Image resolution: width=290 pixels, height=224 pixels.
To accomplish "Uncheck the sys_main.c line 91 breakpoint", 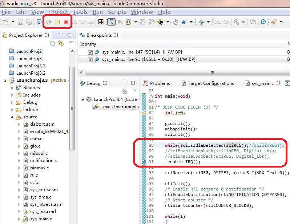I will [90, 60].
